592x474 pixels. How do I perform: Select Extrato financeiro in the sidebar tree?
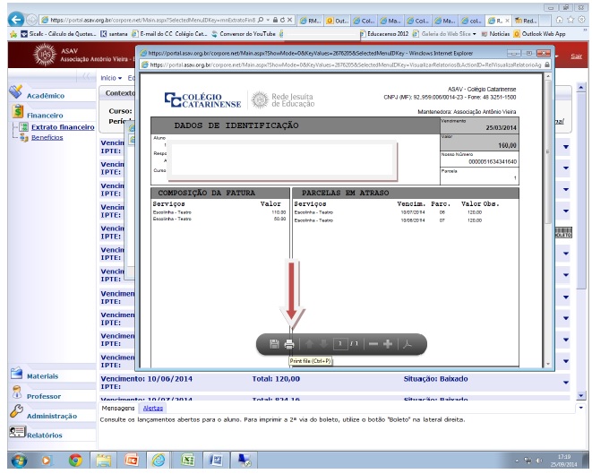(x=63, y=127)
